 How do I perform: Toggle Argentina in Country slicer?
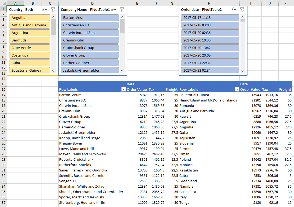coord(30,33)
